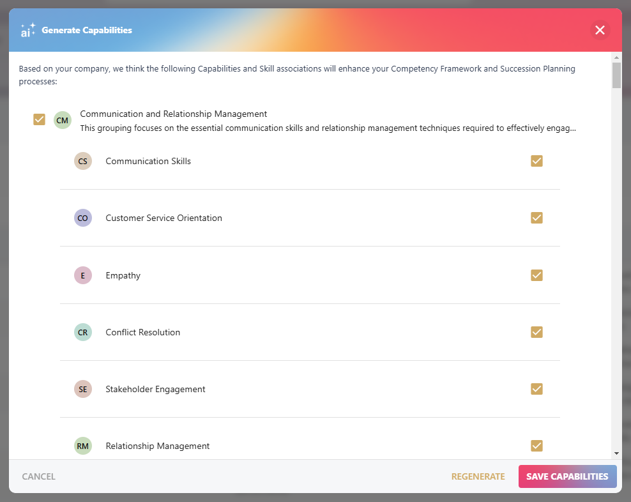Uncheck Customer Service Orientation checkbox
The height and width of the screenshot is (502, 631).
point(537,218)
